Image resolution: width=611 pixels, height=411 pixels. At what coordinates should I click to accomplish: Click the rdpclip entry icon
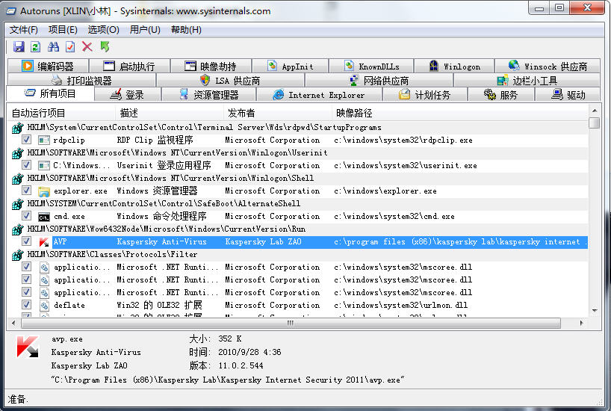point(43,140)
